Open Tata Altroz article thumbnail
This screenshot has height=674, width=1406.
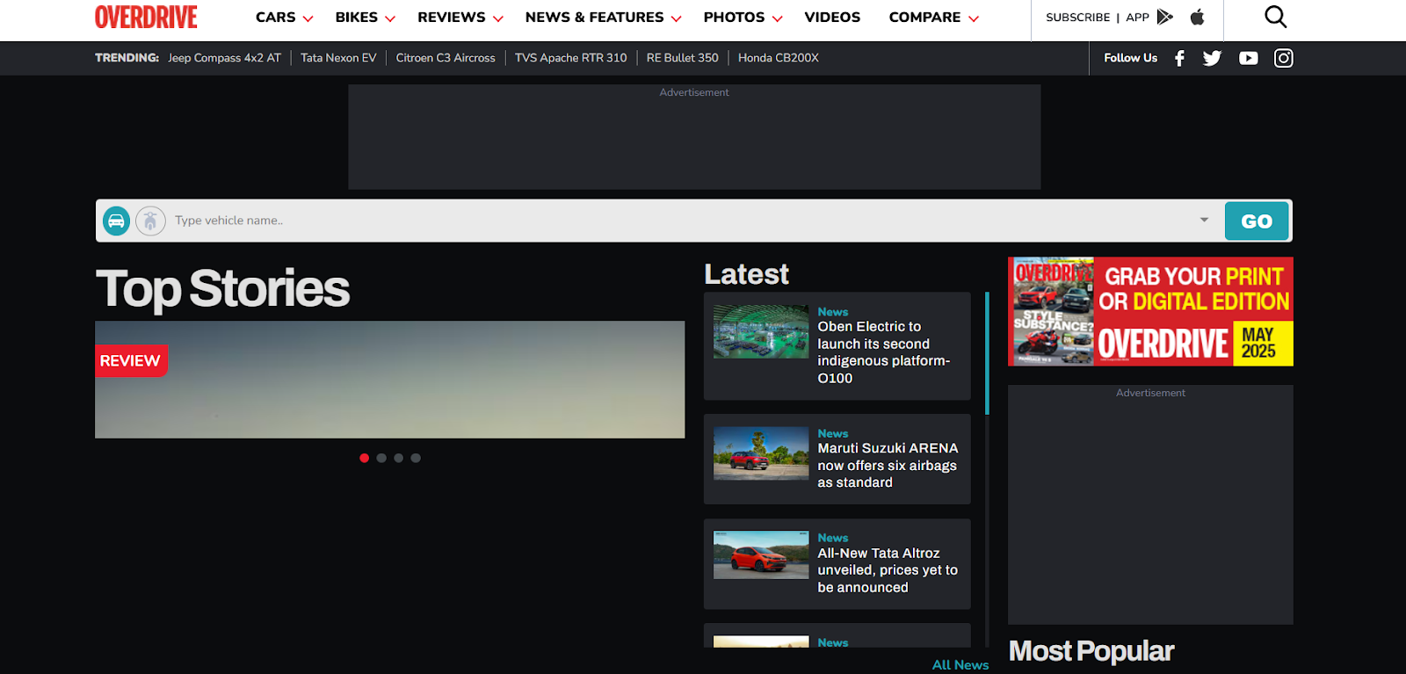tap(761, 555)
